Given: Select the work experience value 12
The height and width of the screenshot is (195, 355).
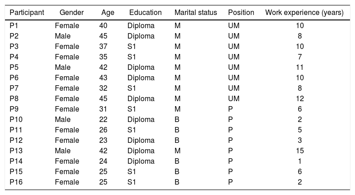Looking at the screenshot, I should click(300, 99).
